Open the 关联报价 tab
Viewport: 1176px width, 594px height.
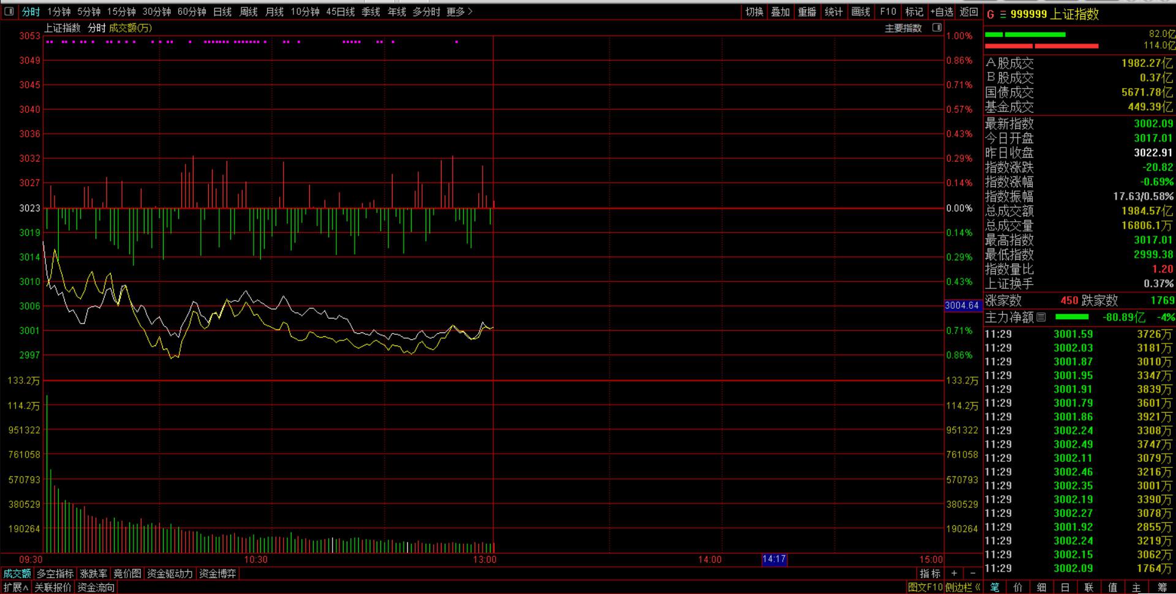(x=53, y=587)
